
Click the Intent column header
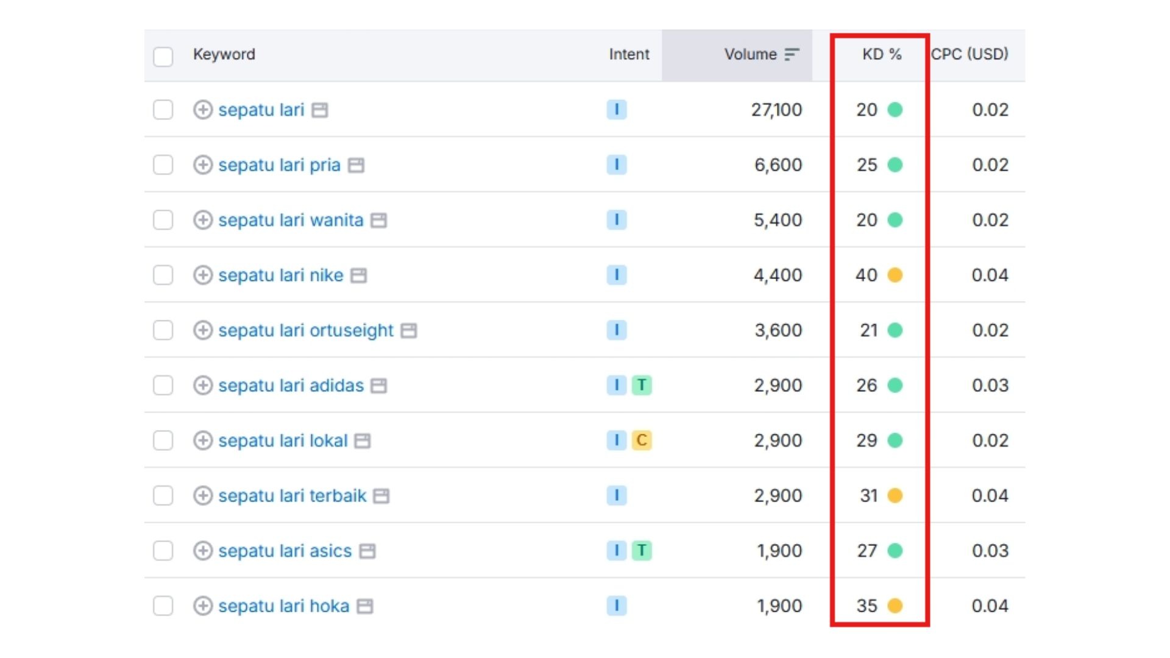click(x=629, y=54)
